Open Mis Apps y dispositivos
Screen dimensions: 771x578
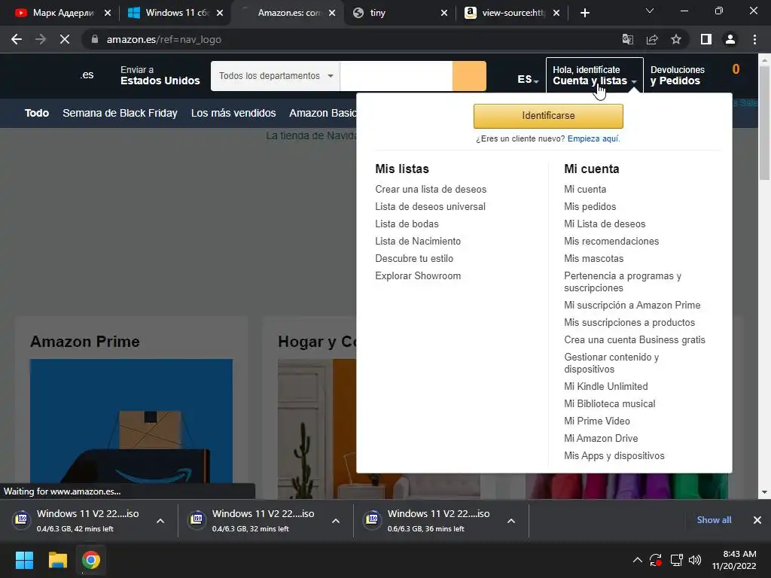[x=614, y=455]
